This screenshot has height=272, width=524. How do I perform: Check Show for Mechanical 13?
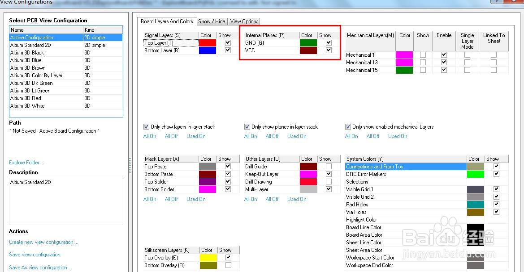423,62
